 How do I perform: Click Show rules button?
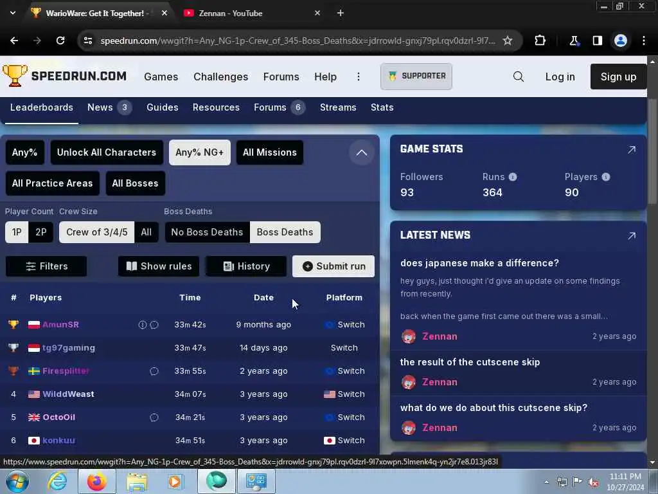pyautogui.click(x=159, y=266)
